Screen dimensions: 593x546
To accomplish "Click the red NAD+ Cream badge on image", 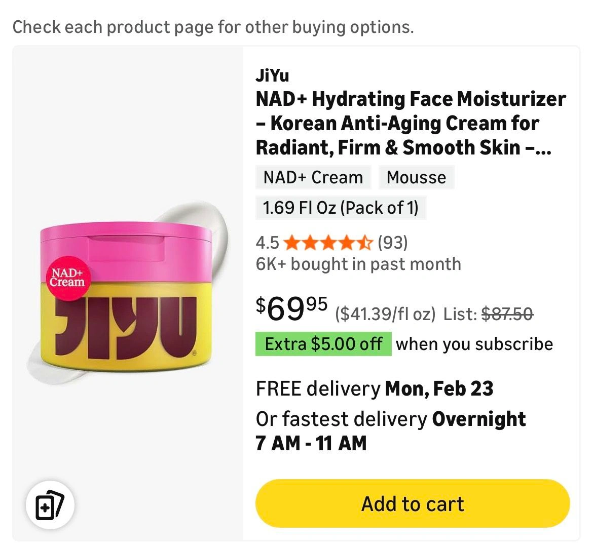I will (67, 278).
